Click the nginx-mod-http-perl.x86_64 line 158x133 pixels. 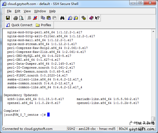tap(45, 32)
